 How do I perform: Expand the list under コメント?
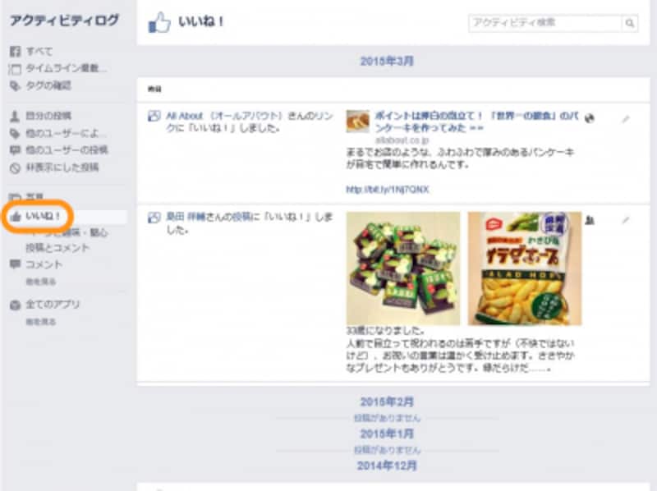[40, 282]
